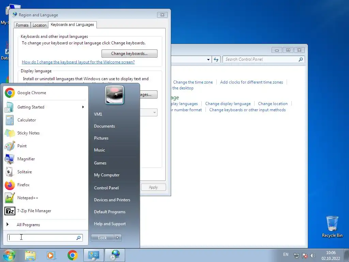Click the search magnifier in Start menu

[x=79, y=238]
